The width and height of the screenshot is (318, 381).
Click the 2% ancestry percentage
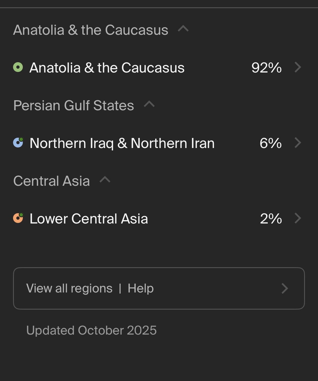271,219
